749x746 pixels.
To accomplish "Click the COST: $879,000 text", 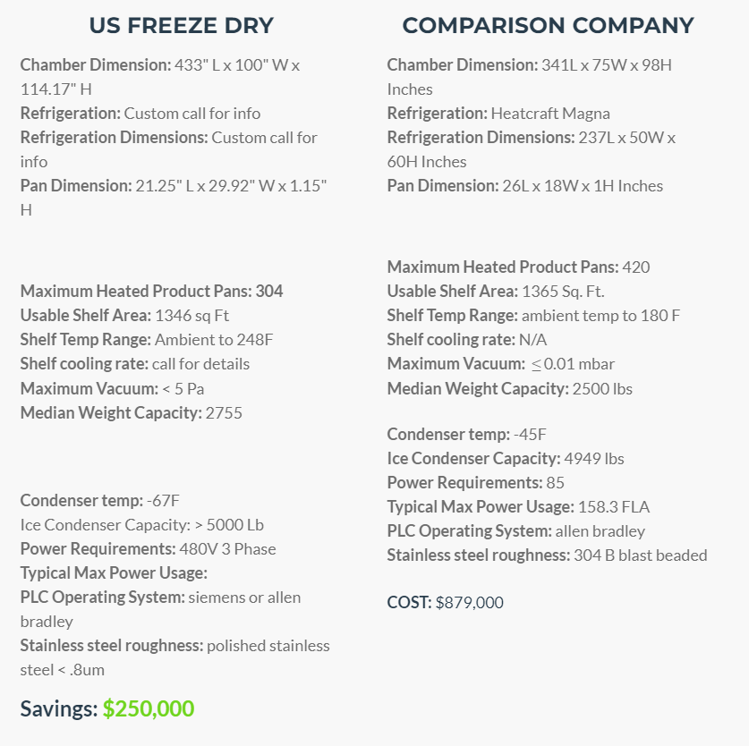I will point(446,602).
